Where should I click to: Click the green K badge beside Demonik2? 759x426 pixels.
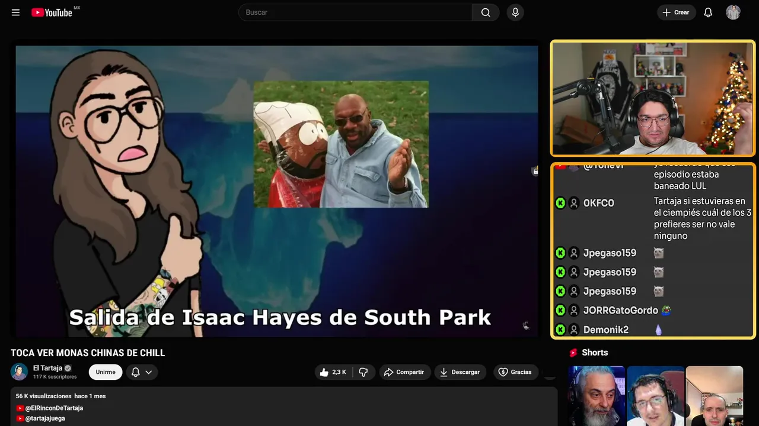point(560,330)
